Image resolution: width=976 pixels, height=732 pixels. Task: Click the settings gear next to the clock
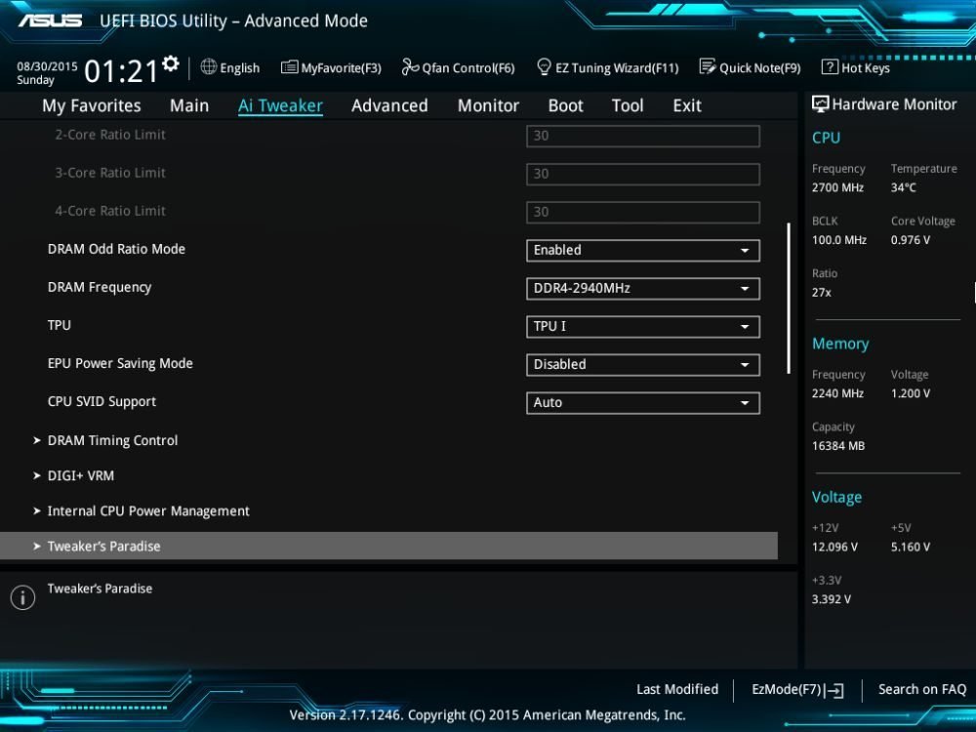pos(171,63)
